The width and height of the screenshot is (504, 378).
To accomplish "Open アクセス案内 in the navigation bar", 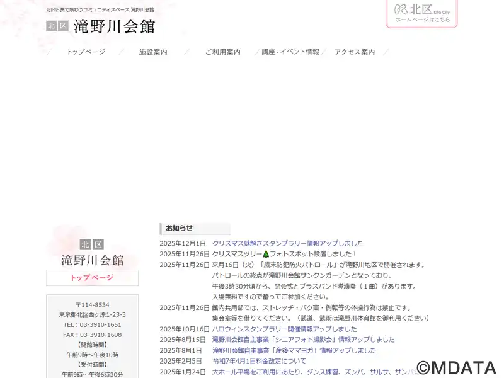I will coord(355,52).
